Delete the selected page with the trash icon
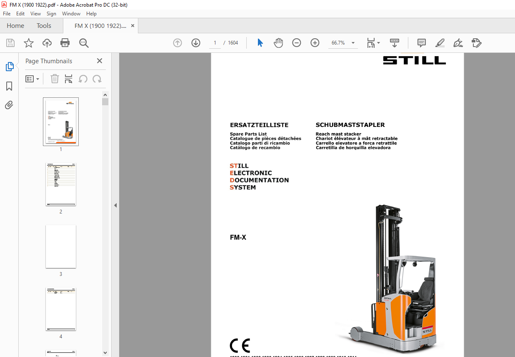The image size is (515, 357). (55, 79)
